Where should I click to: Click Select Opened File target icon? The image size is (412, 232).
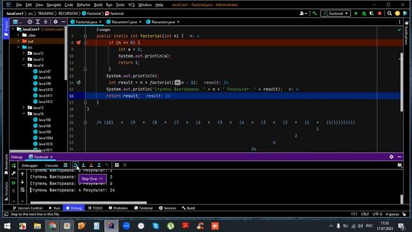tap(30, 22)
